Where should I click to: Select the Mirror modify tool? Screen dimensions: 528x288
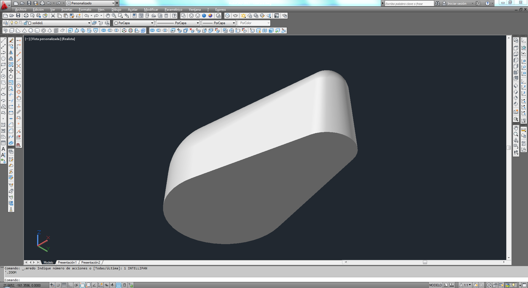point(11,52)
